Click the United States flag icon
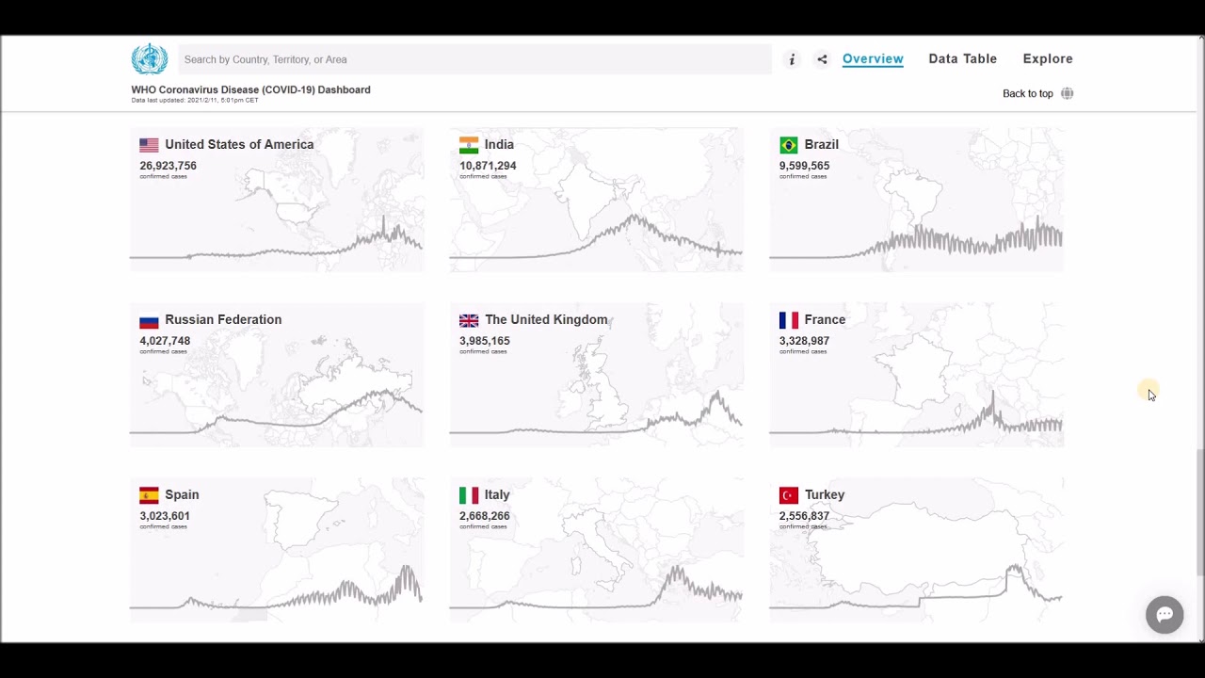This screenshot has height=678, width=1205. point(149,145)
